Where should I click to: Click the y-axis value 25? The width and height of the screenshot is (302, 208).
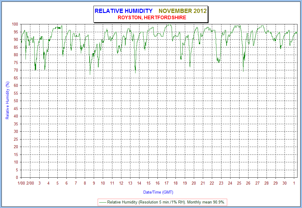pos(16,139)
